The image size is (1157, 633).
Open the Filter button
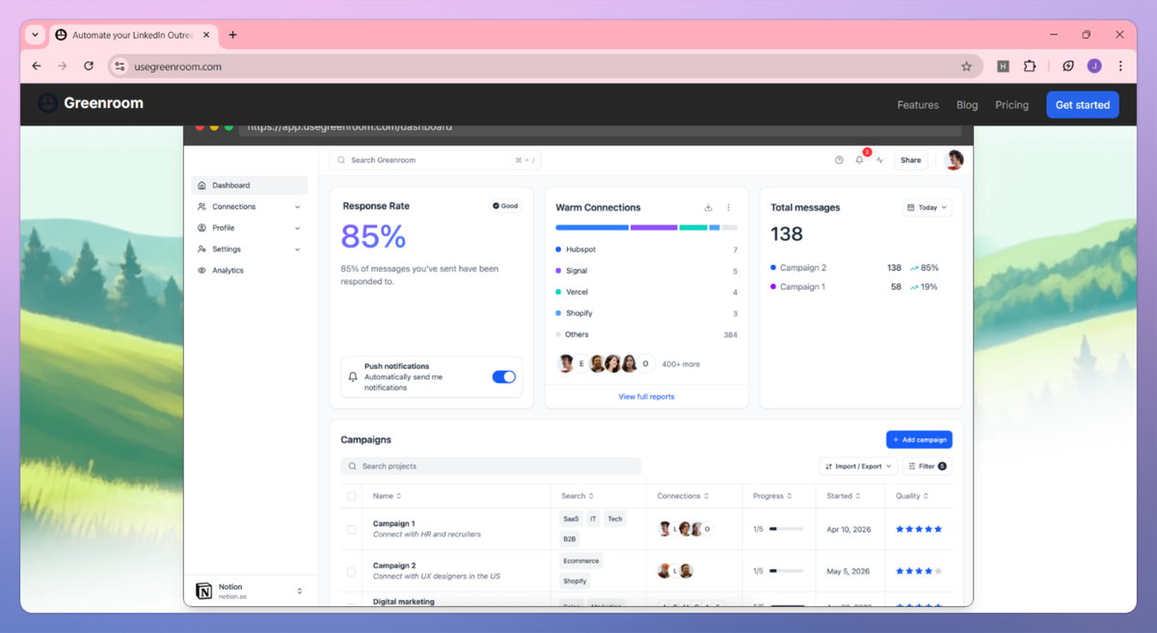[928, 466]
